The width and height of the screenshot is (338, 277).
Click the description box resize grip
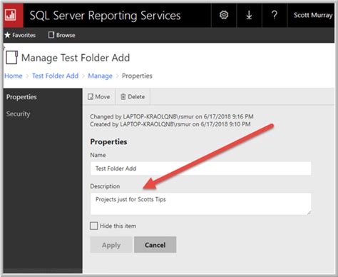[309, 213]
